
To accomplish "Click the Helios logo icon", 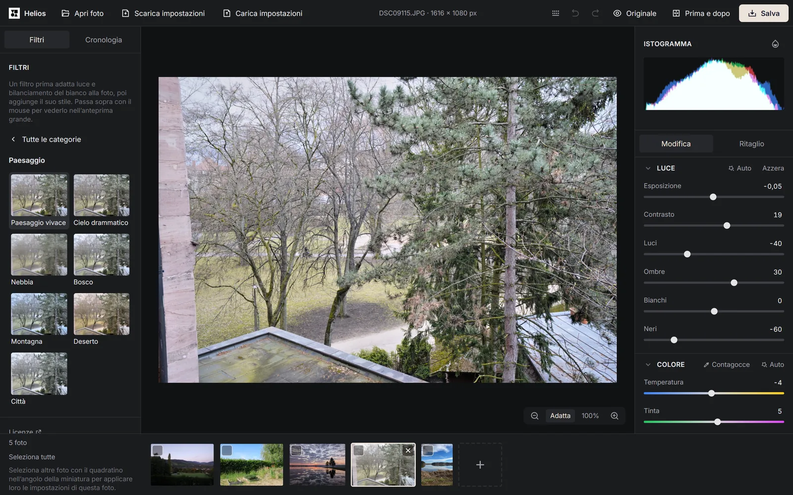I will [14, 13].
